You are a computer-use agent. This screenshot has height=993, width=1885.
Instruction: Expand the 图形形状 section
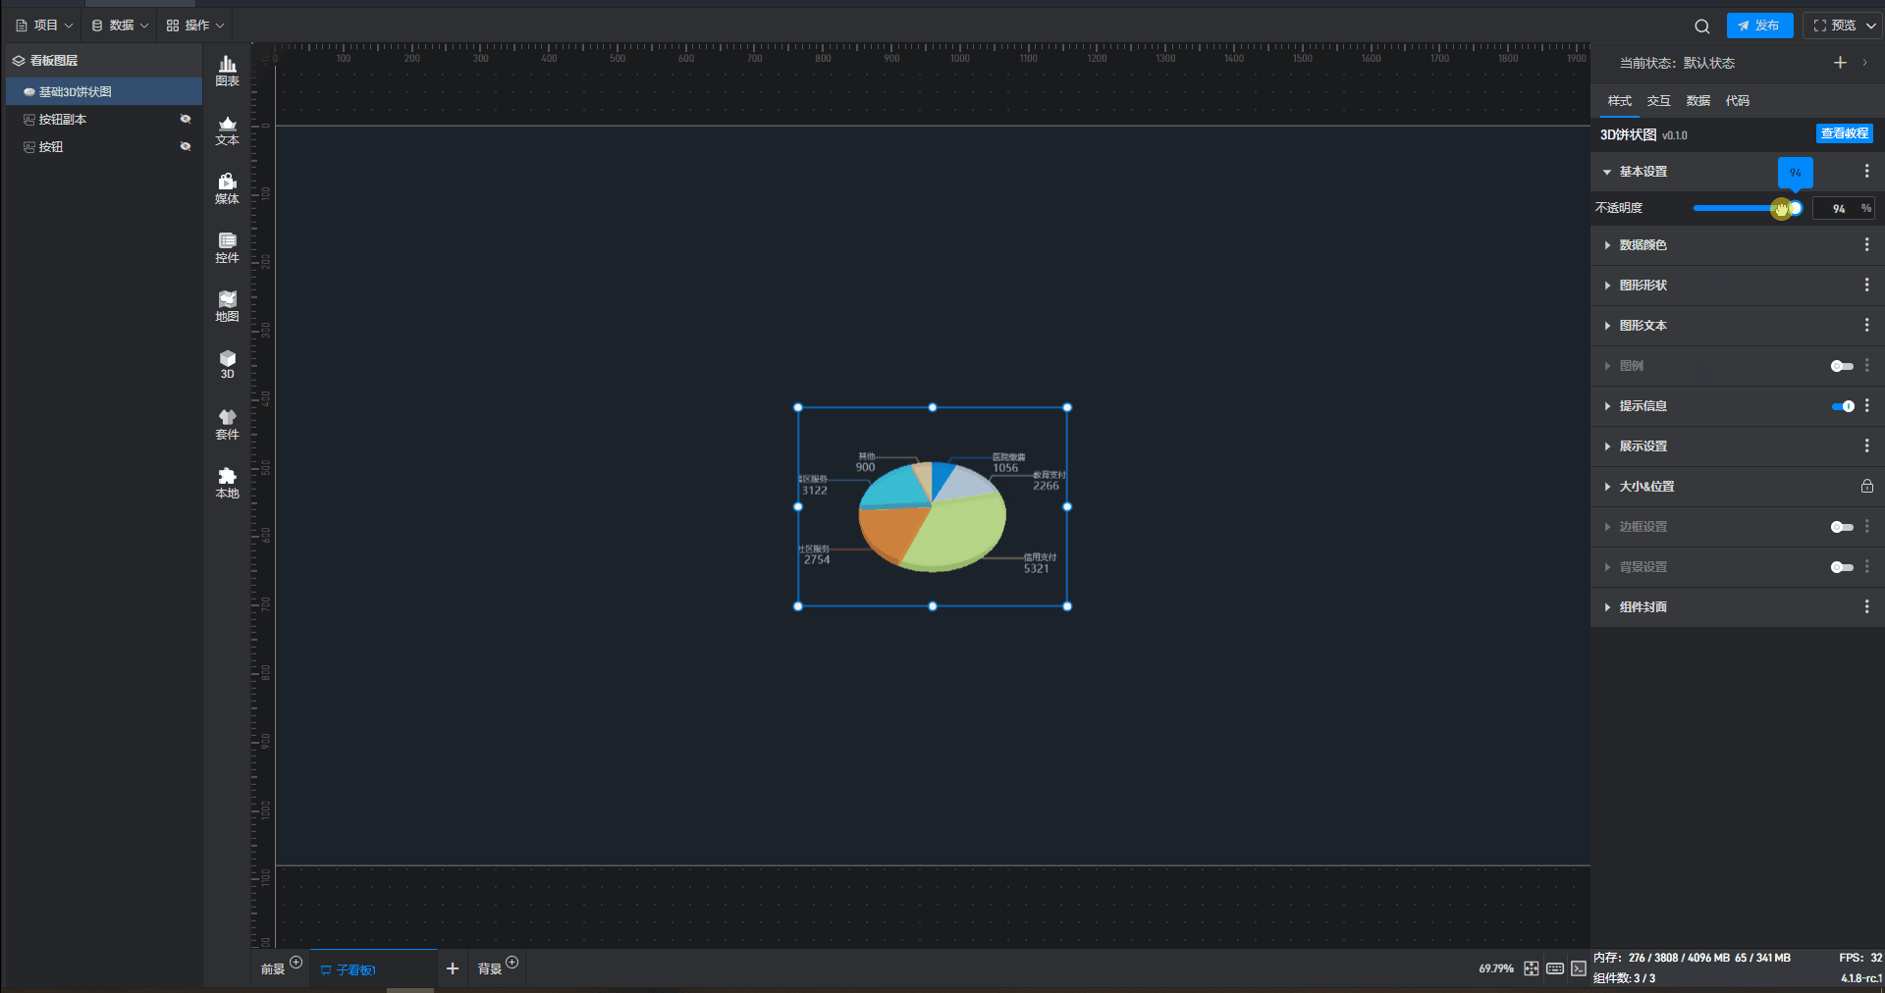click(x=1643, y=286)
